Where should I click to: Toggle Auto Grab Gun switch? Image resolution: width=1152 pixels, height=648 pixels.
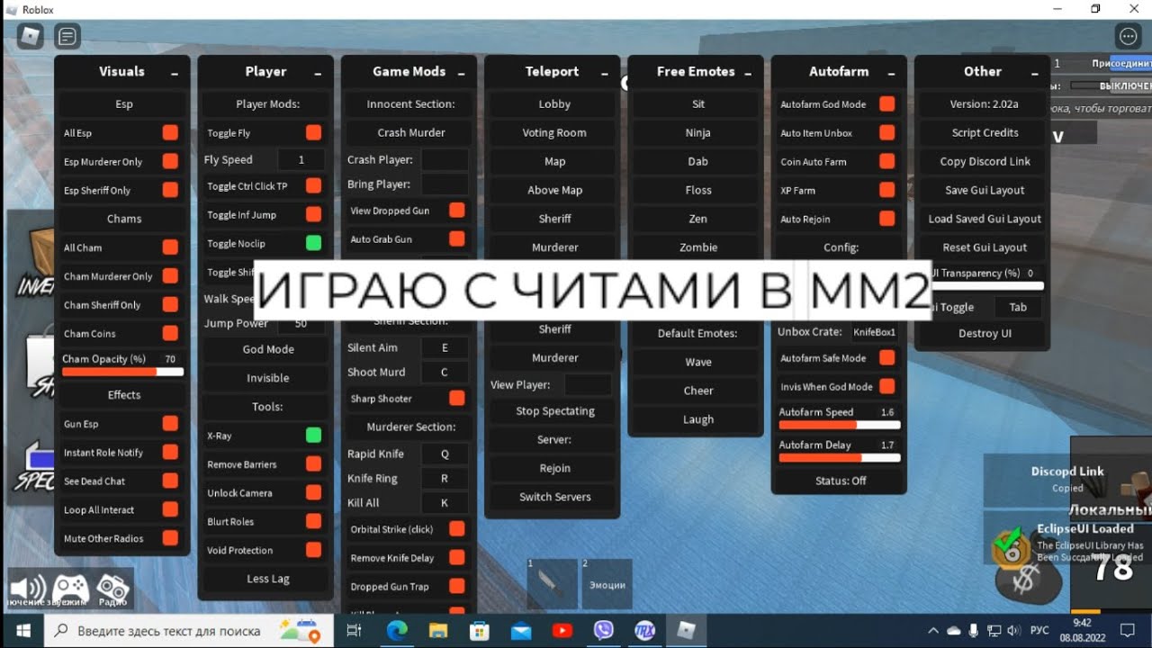(456, 239)
